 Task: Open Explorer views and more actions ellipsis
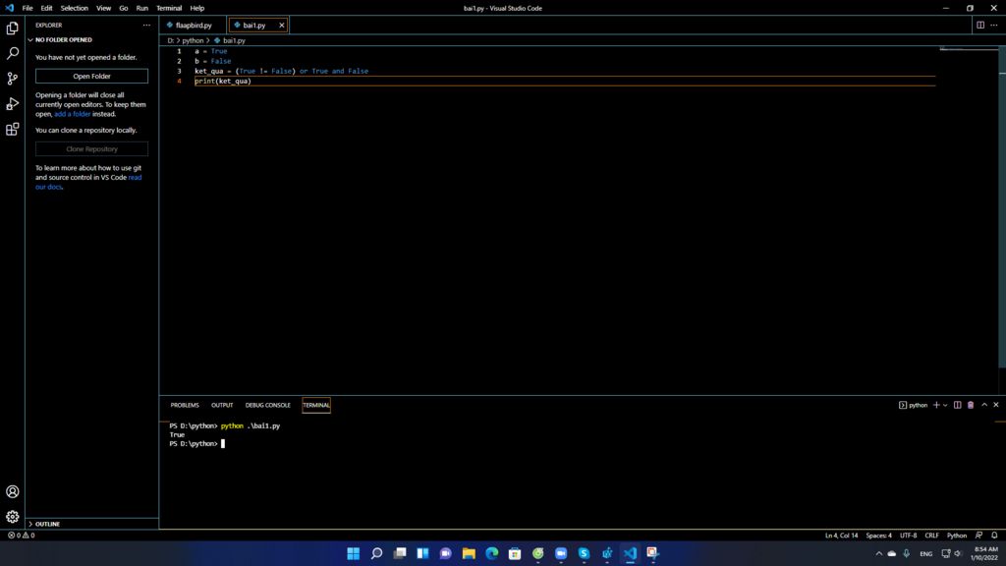coord(146,25)
